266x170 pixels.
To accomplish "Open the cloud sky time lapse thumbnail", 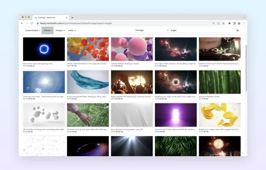I will pos(44,82).
